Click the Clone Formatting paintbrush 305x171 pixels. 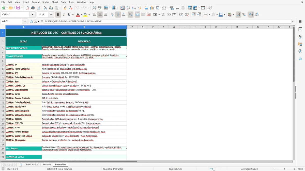pyautogui.click(x=65, y=8)
